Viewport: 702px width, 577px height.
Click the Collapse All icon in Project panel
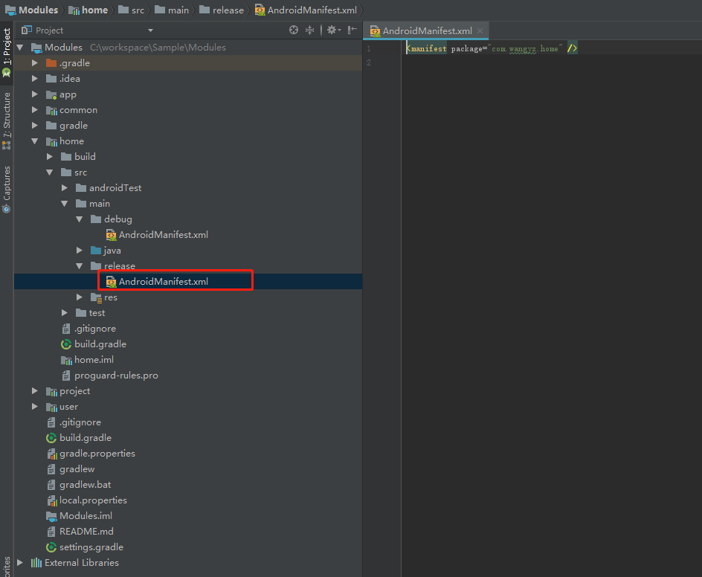pos(310,30)
